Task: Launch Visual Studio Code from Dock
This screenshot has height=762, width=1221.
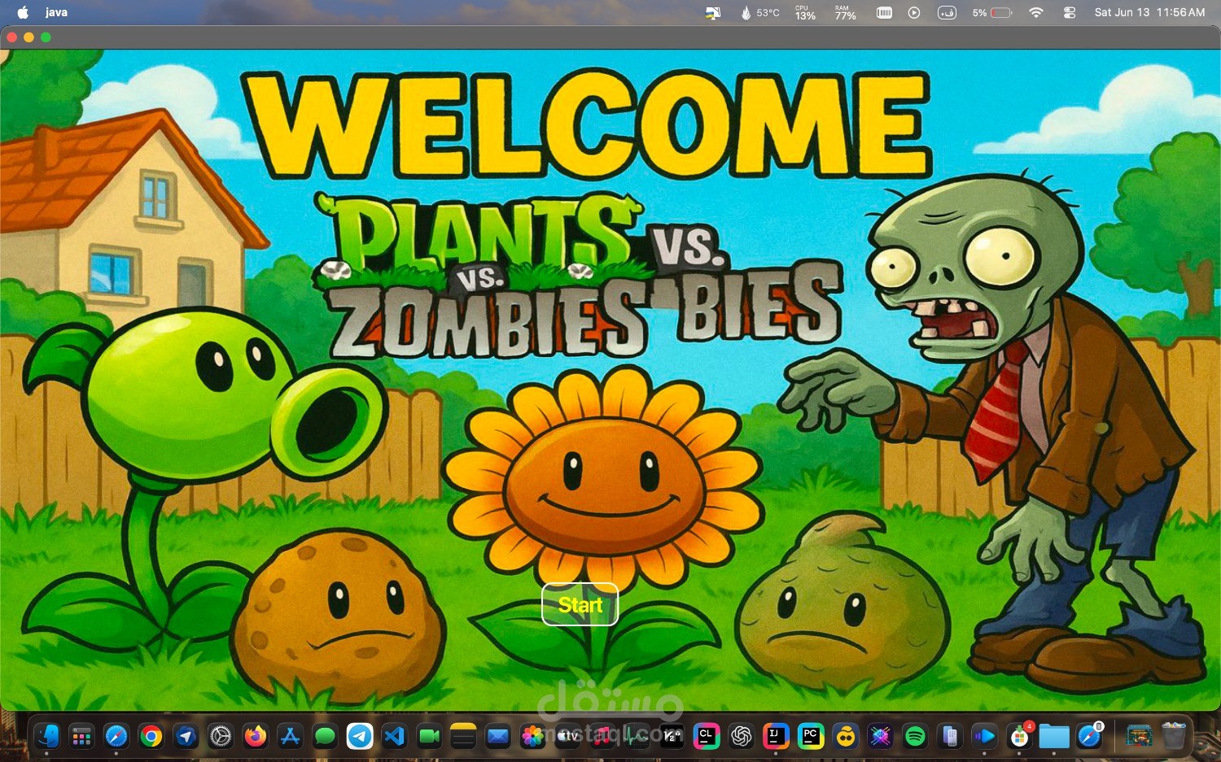Action: pyautogui.click(x=394, y=737)
